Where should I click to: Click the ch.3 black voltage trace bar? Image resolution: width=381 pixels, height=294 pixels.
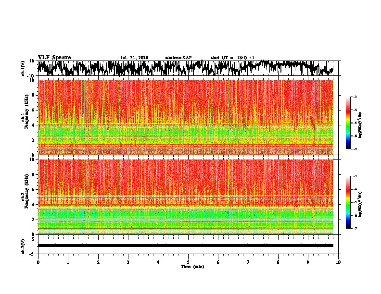click(186, 245)
